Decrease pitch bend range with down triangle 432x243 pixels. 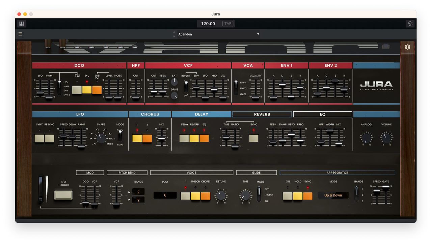click(x=128, y=200)
